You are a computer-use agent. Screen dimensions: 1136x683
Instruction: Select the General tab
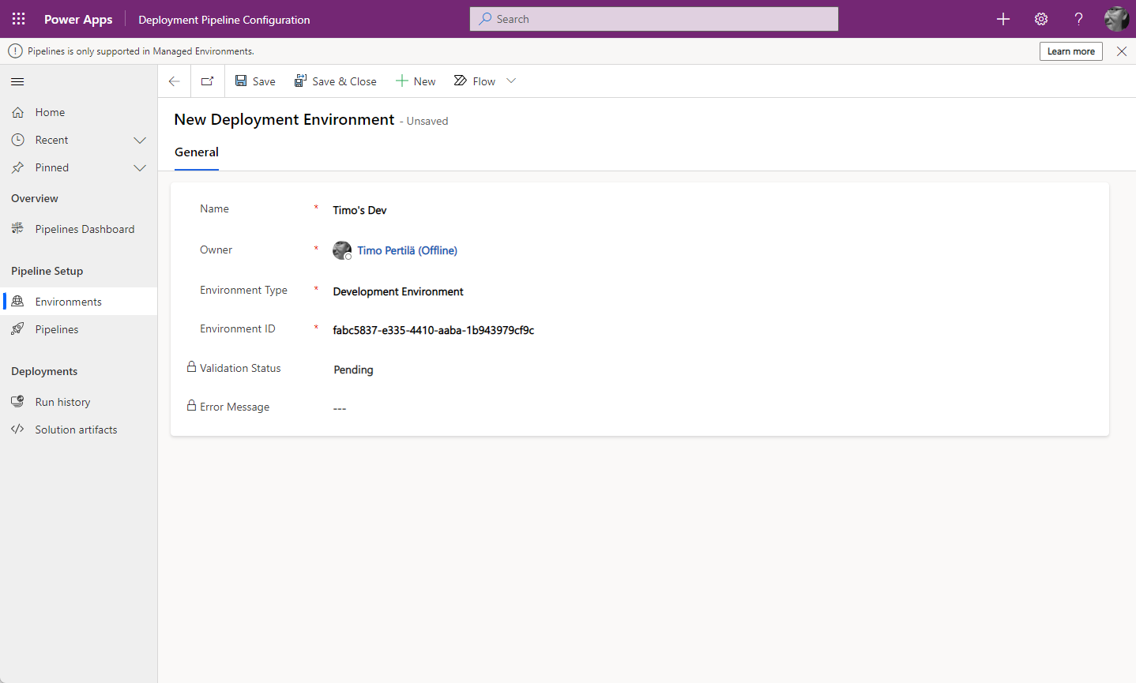197,152
